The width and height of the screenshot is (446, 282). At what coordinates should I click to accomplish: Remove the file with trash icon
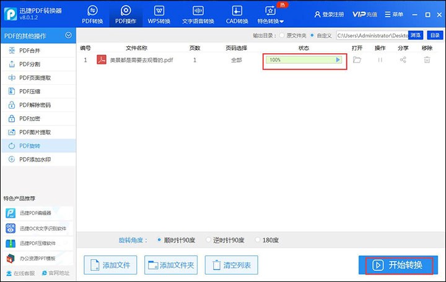click(x=427, y=59)
